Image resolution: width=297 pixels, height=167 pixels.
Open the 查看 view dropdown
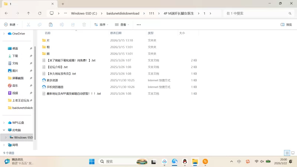[122, 24]
